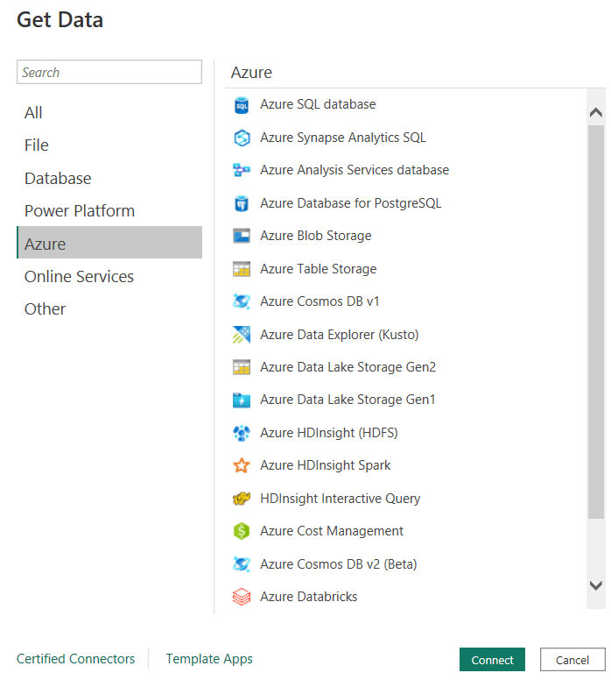Click the Azure Cosmos DB v1 icon
This screenshot has height=680, width=611.
pos(242,301)
